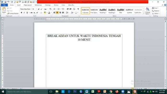Align text right
The width and height of the screenshot is (167, 94).
point(60,13)
